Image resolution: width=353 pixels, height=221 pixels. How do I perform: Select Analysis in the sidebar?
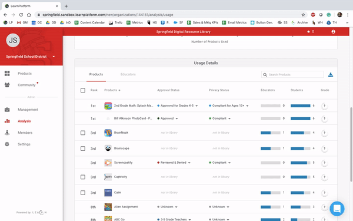coord(24,121)
